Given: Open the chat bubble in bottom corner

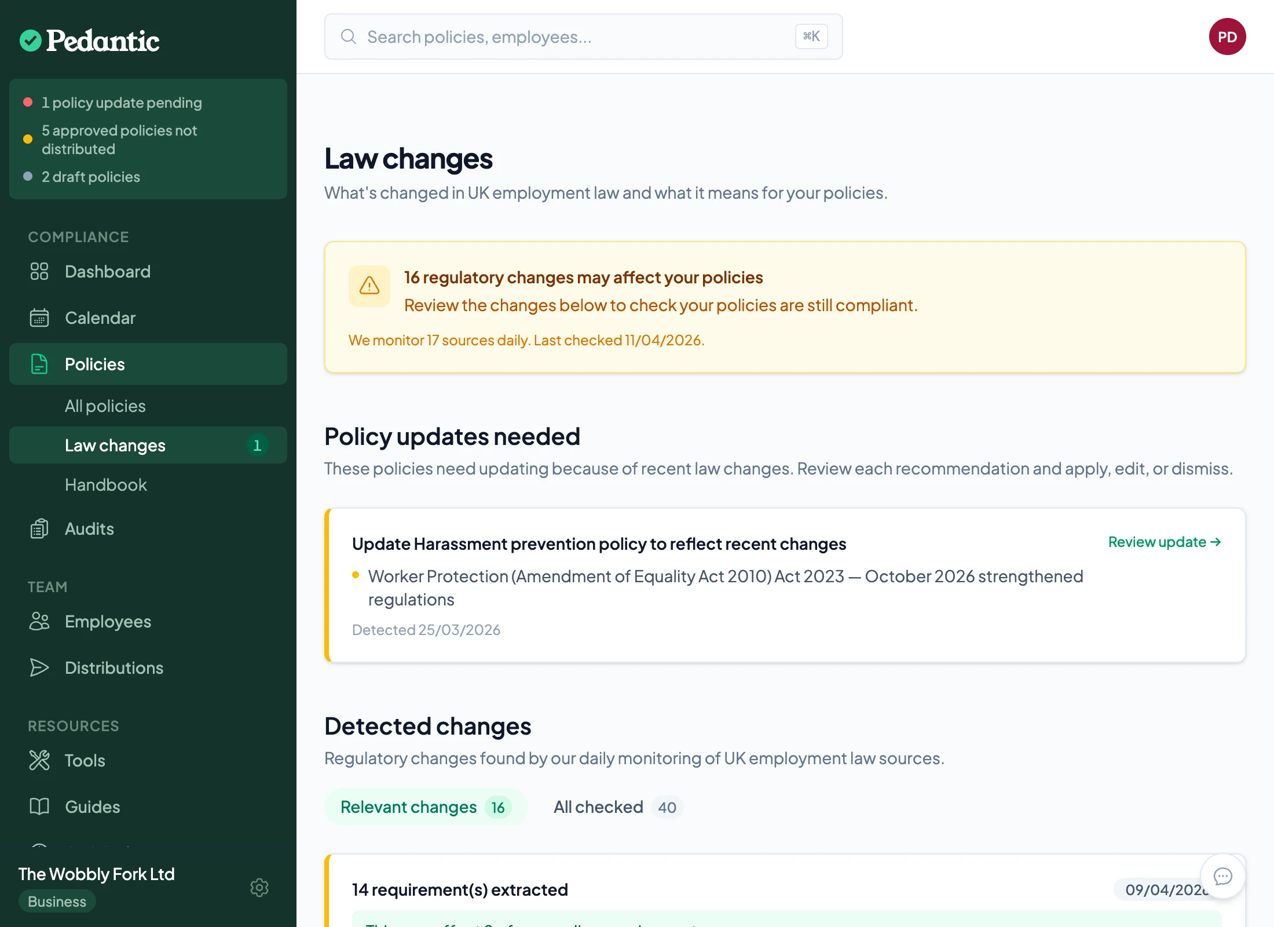Looking at the screenshot, I should (x=1222, y=876).
